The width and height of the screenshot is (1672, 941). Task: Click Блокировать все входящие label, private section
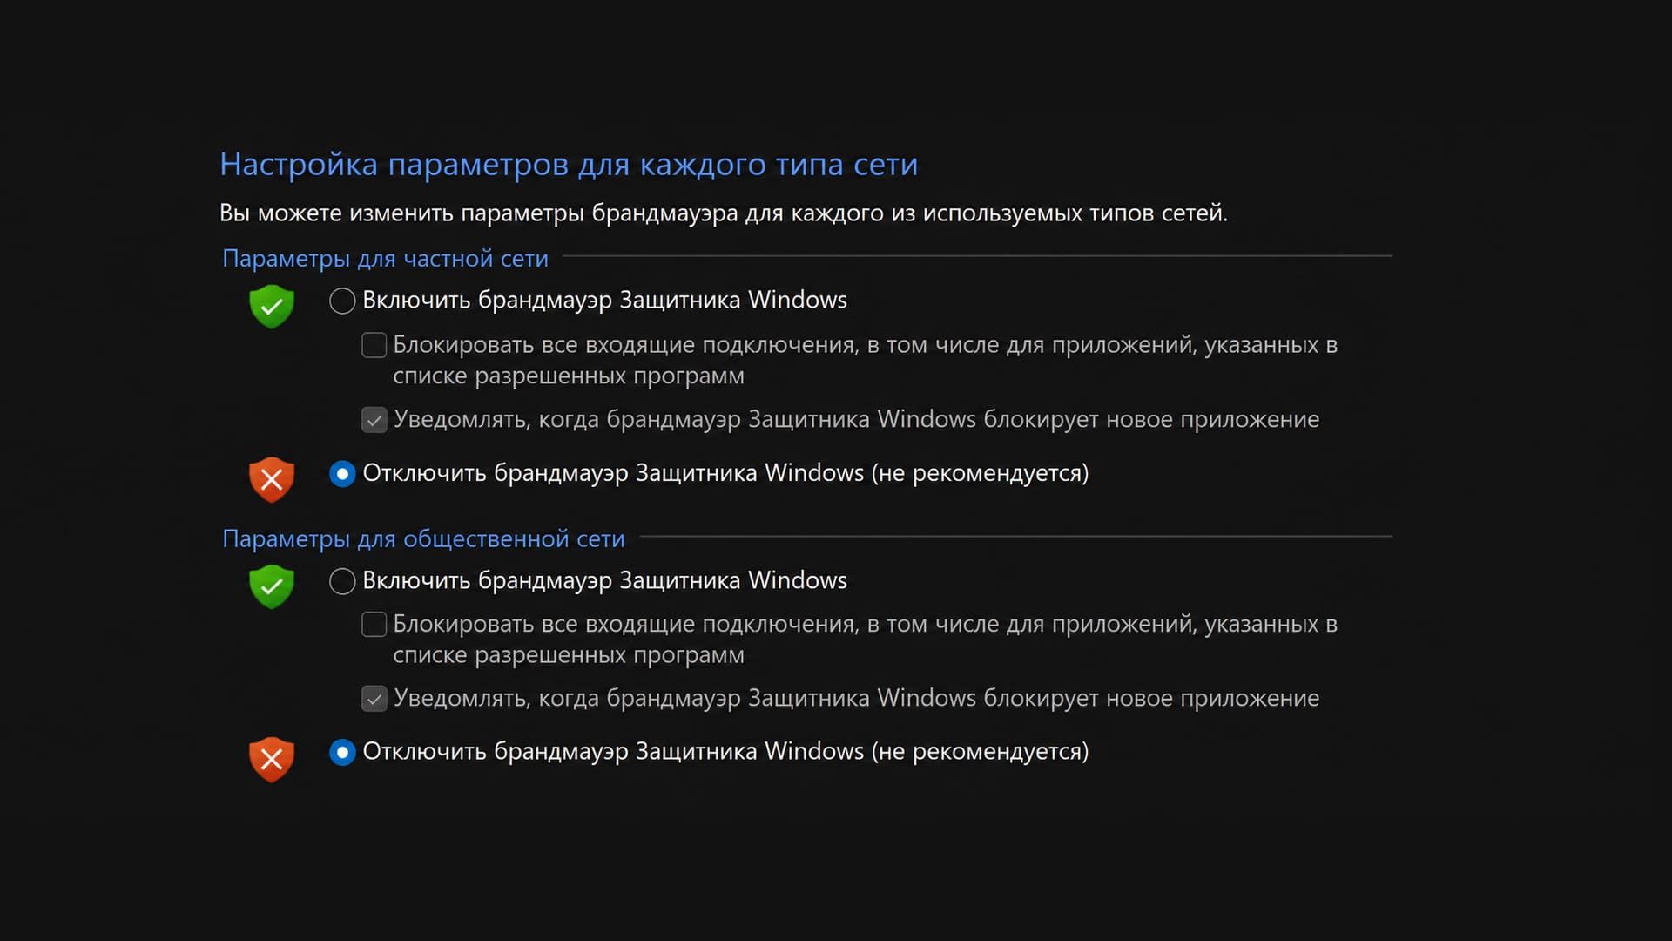865,360
